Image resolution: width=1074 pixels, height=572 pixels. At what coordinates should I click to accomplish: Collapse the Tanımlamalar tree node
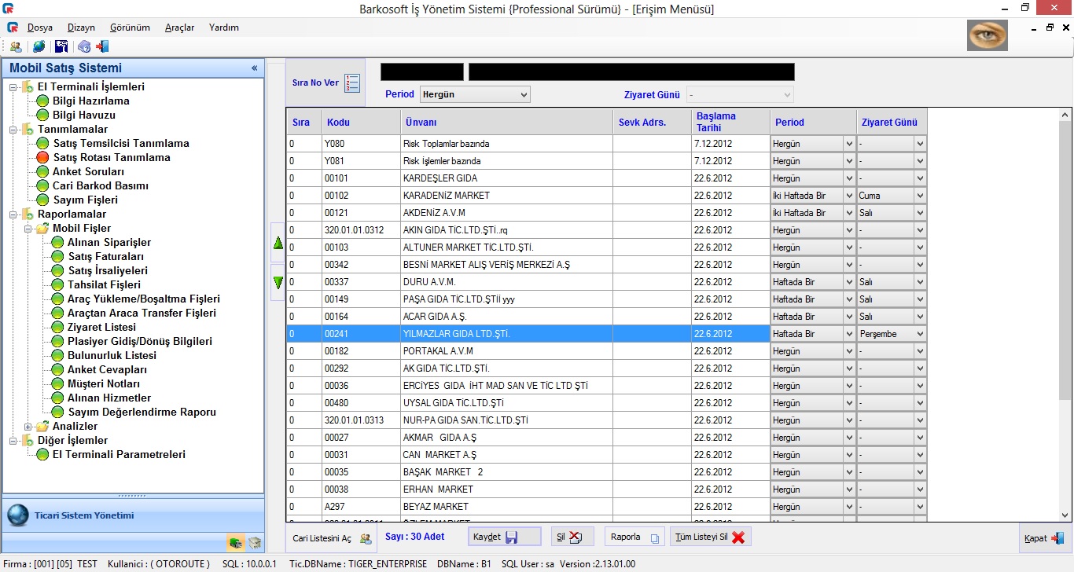[13, 130]
